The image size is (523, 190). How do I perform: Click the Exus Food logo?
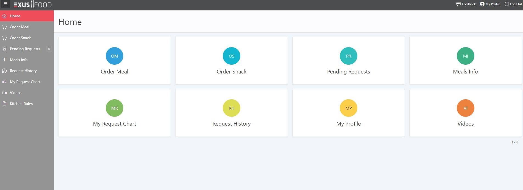point(33,4)
